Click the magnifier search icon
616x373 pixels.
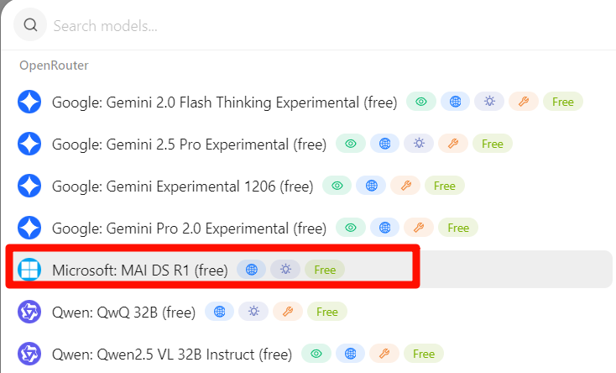pyautogui.click(x=30, y=25)
